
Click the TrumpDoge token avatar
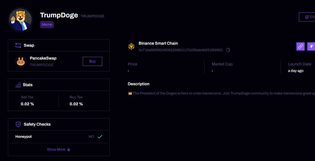click(x=20, y=20)
